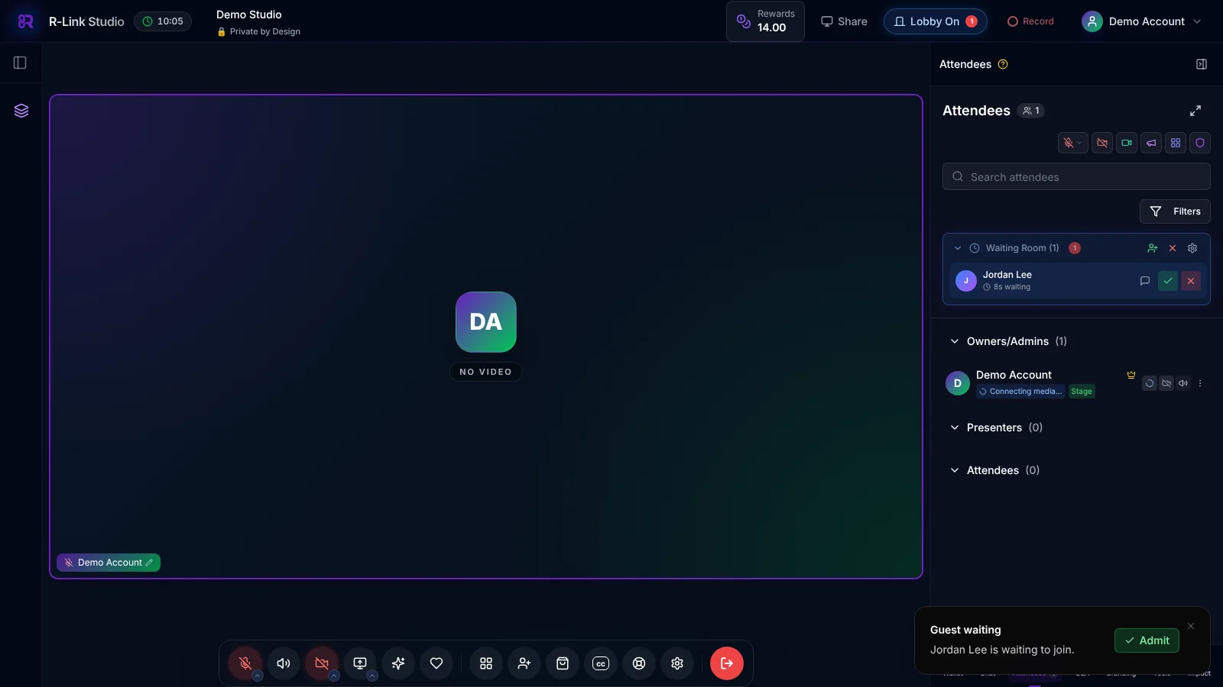Click the layers icon in left rail
Image resolution: width=1223 pixels, height=687 pixels.
click(x=21, y=111)
